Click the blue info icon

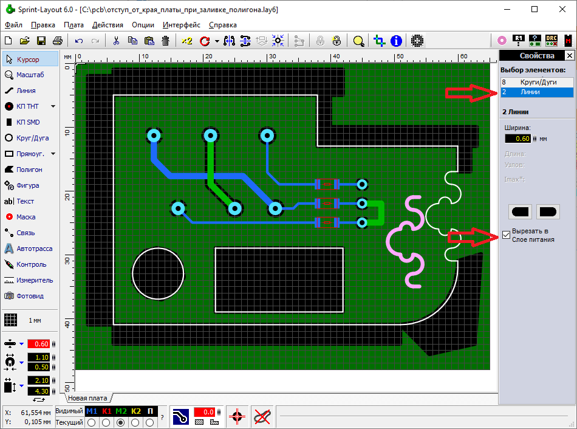[x=397, y=41]
